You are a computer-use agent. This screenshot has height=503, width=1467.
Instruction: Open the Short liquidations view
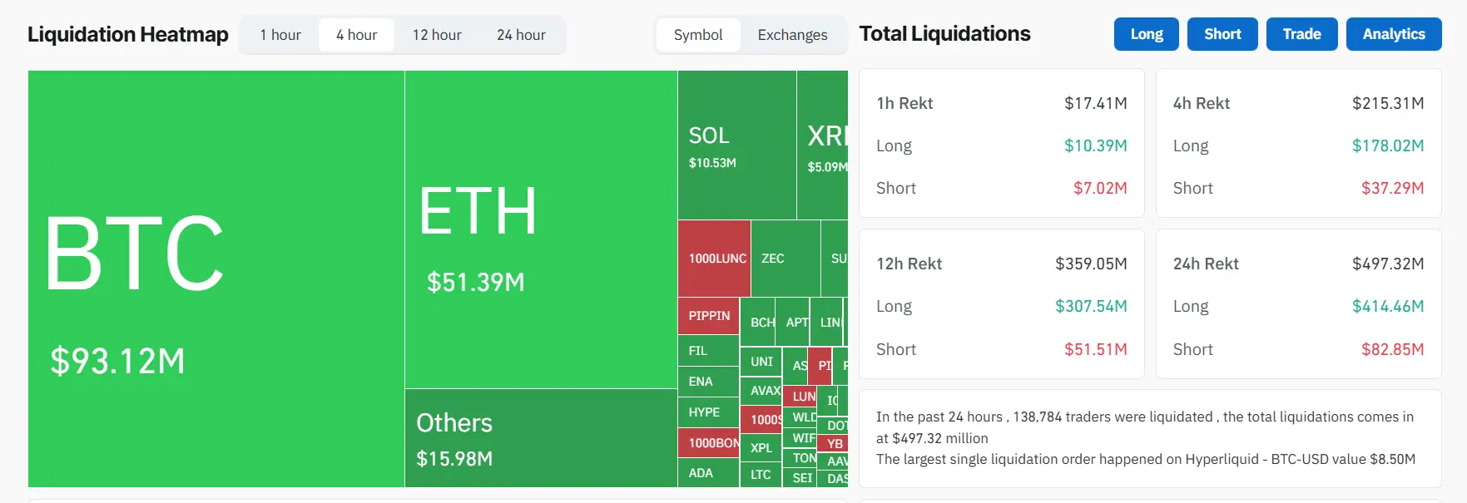click(x=1222, y=34)
